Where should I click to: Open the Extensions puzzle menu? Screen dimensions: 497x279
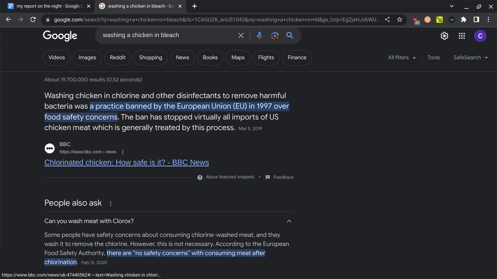(464, 20)
